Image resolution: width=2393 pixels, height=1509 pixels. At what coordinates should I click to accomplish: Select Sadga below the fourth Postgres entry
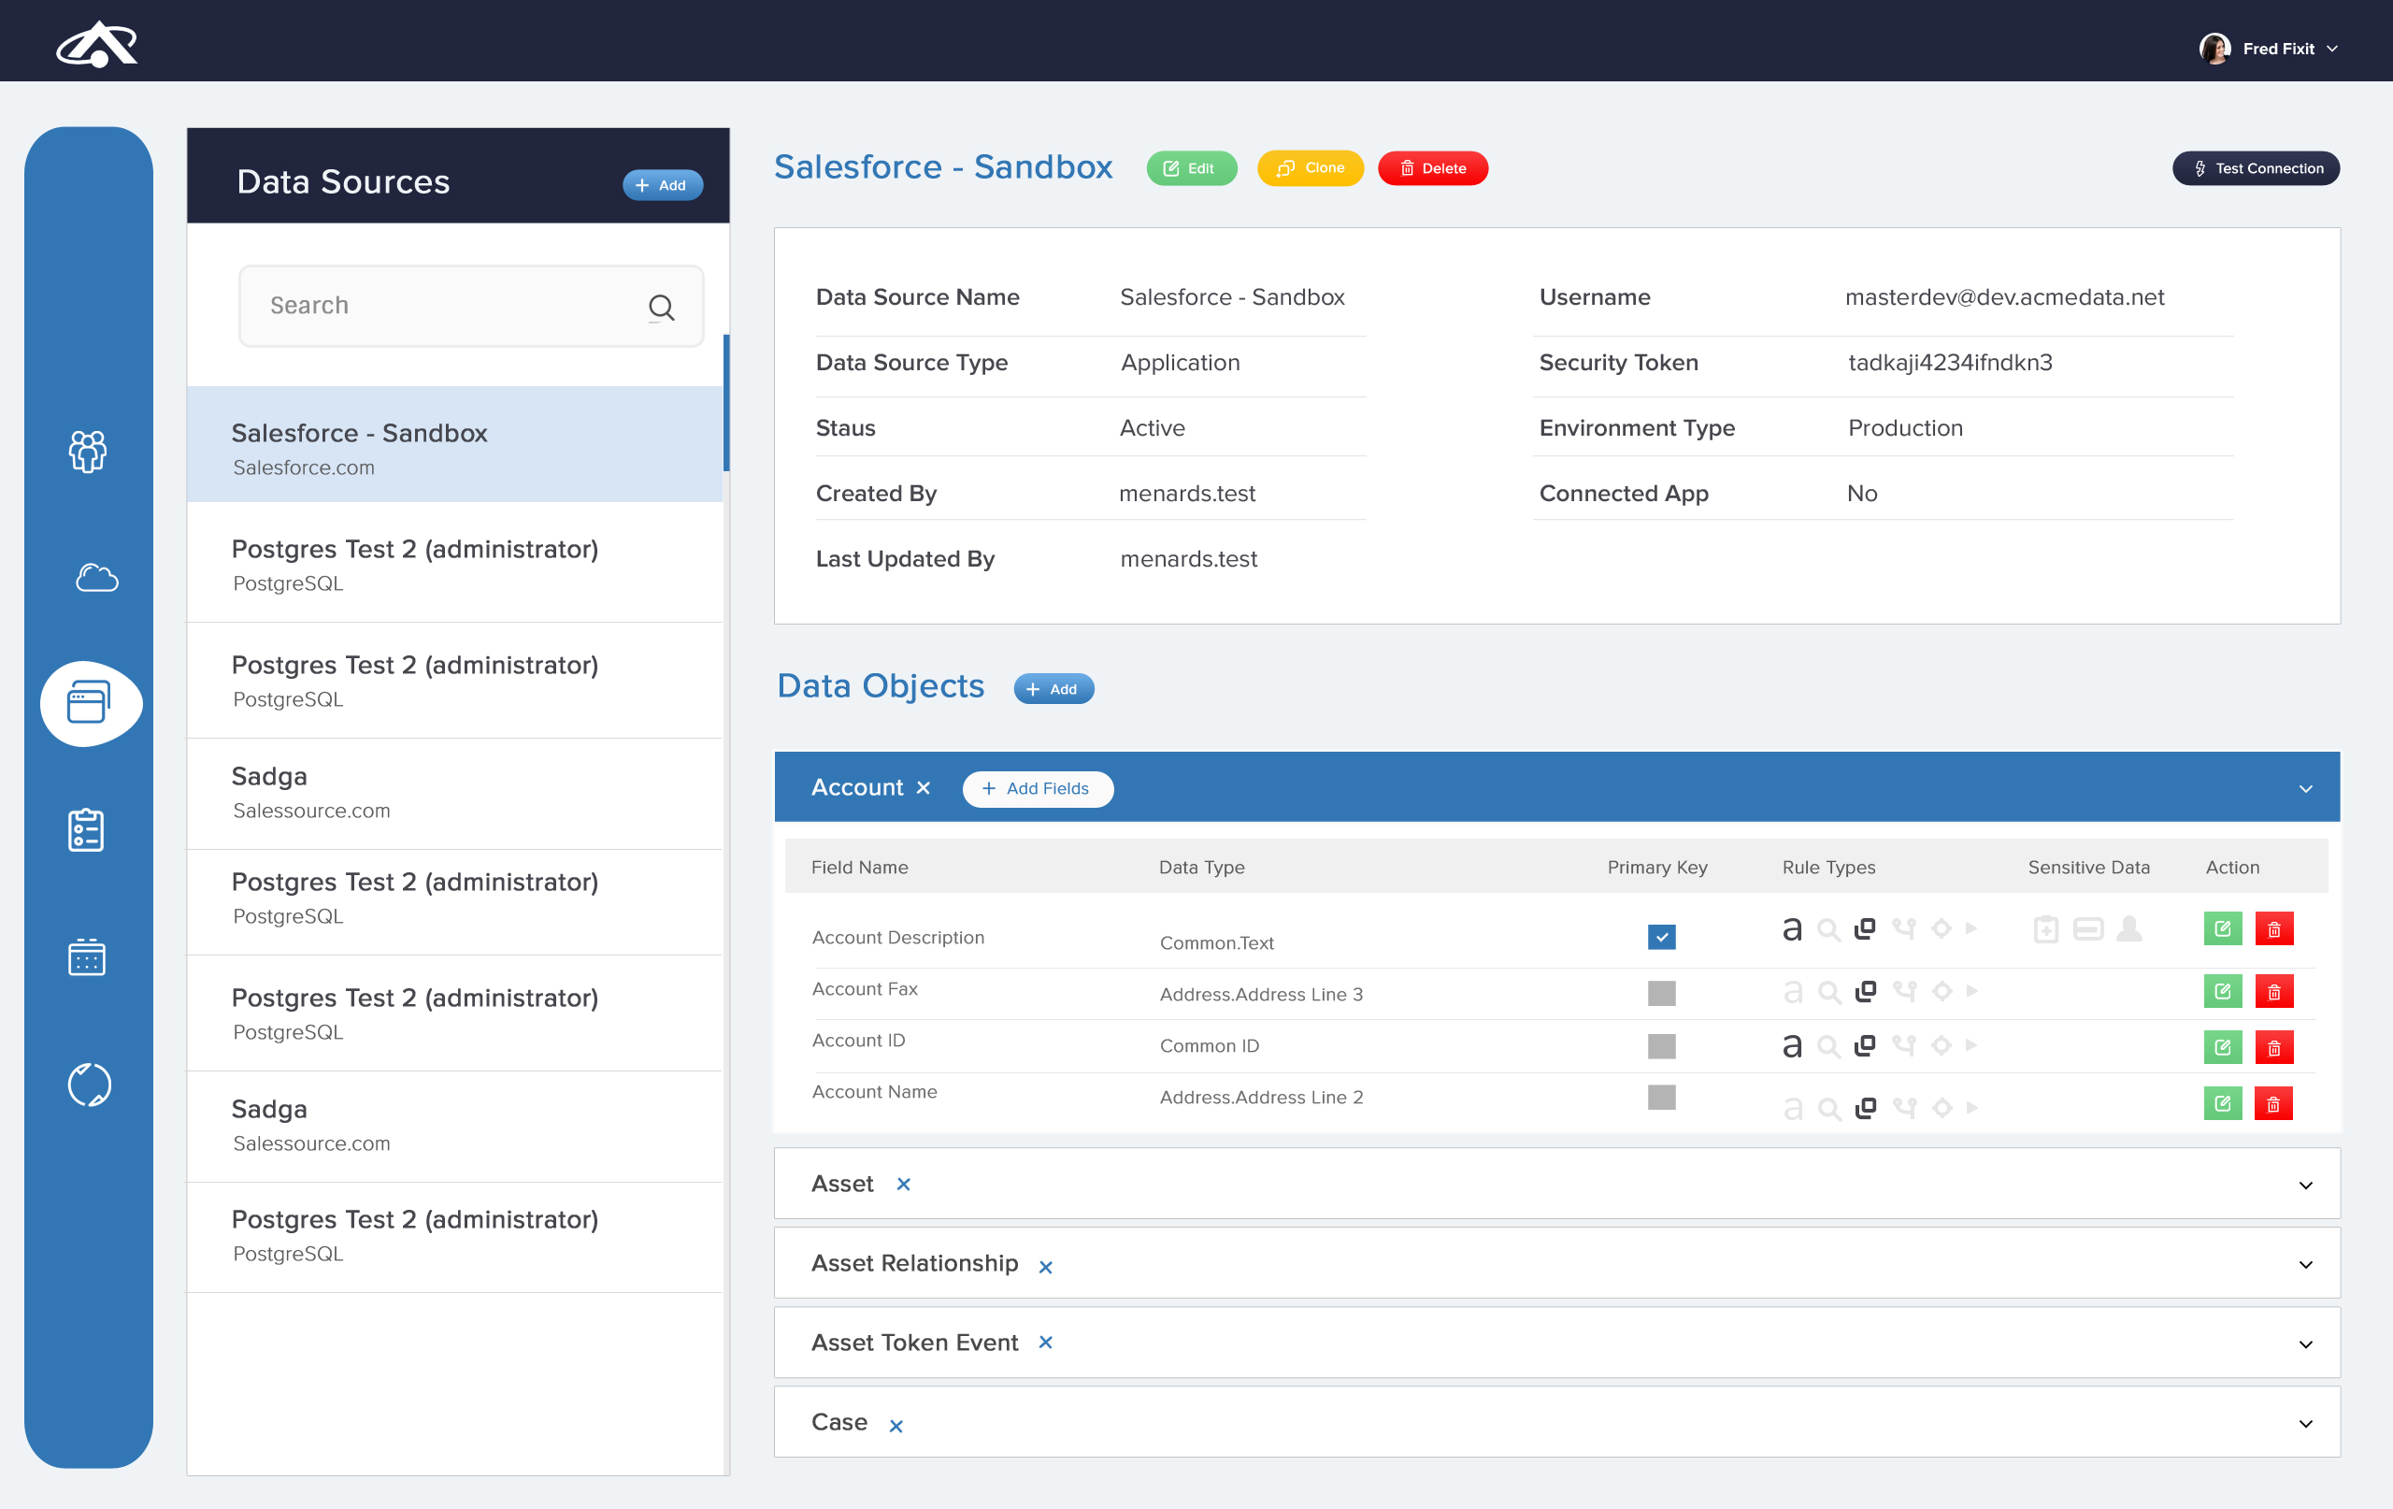pyautogui.click(x=454, y=1127)
